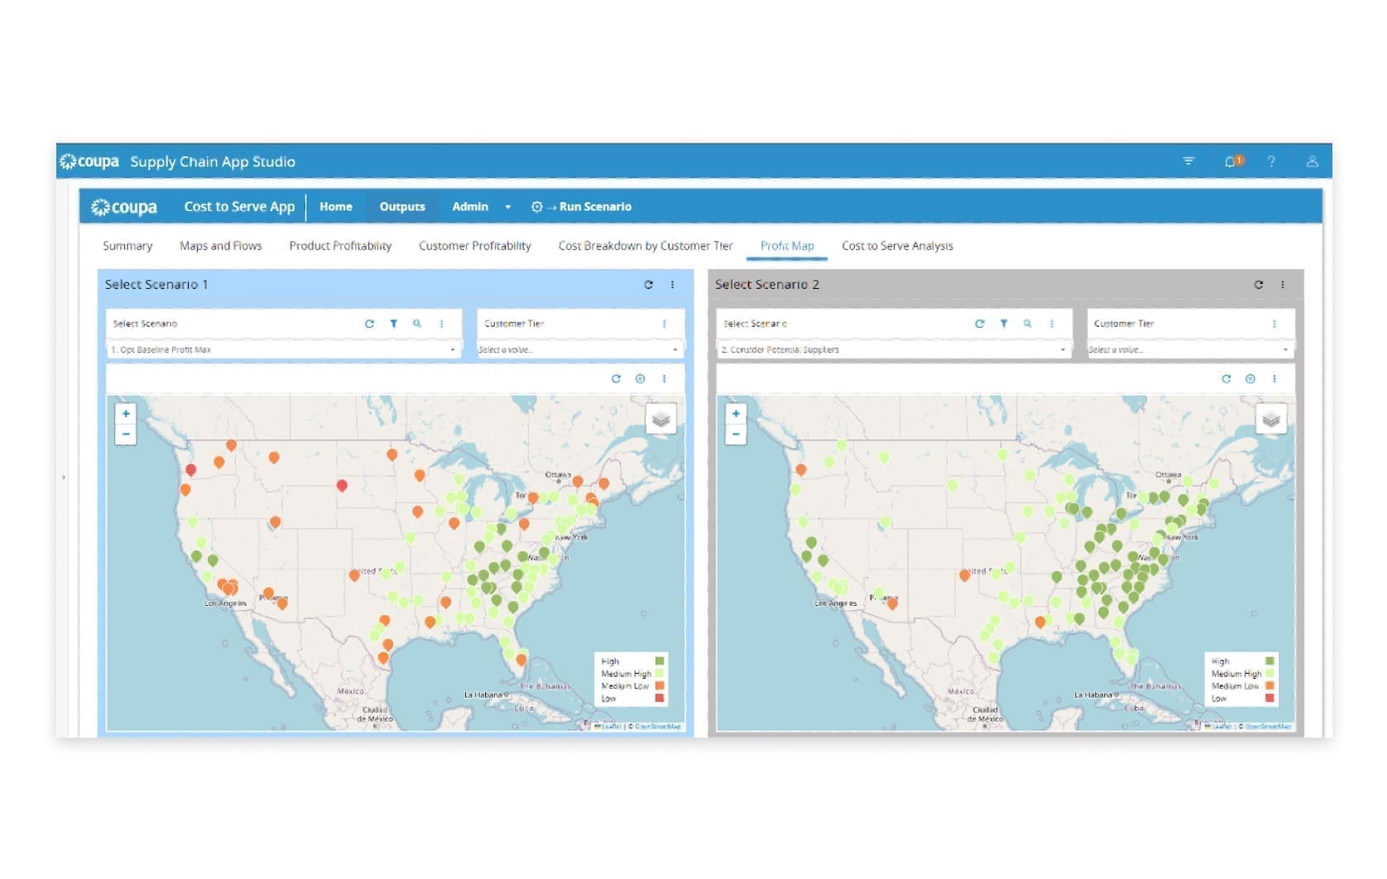Open the layers control on the Scenario 2 map
This screenshot has height=879, width=1387.
(x=1269, y=420)
